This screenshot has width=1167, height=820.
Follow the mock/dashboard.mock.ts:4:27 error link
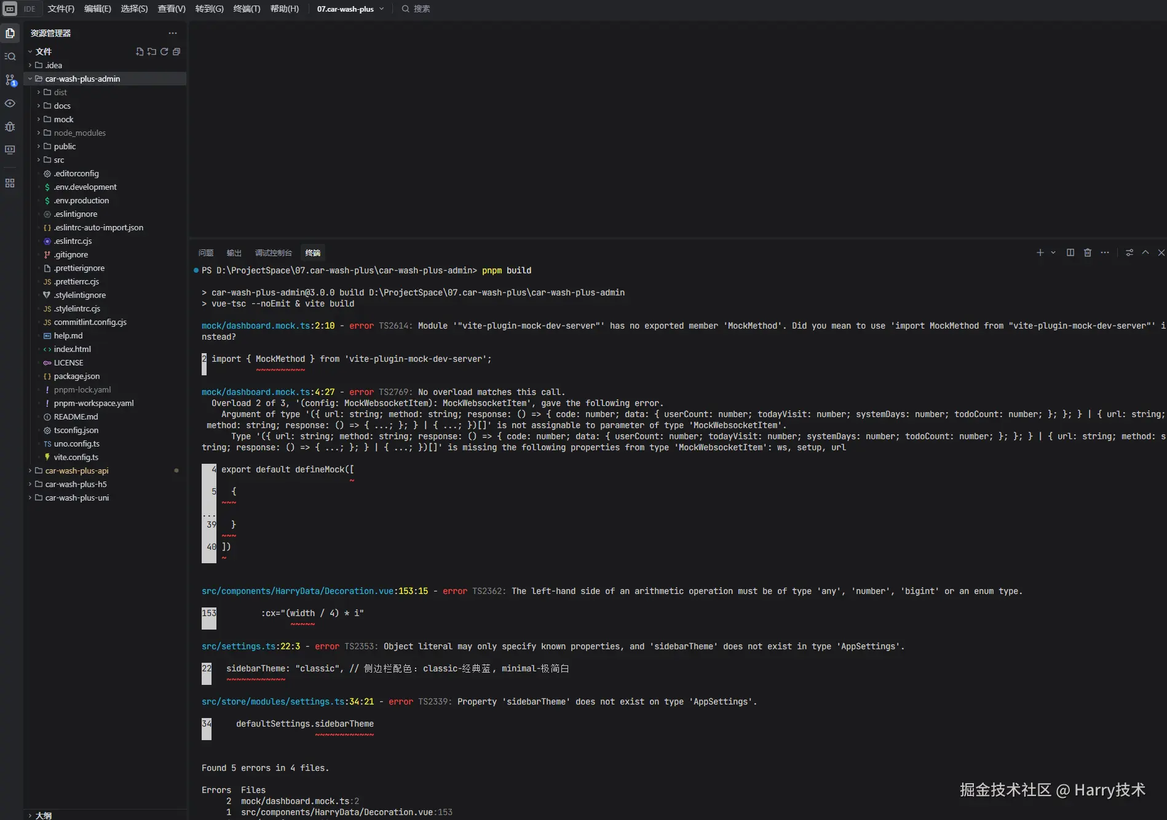point(268,392)
